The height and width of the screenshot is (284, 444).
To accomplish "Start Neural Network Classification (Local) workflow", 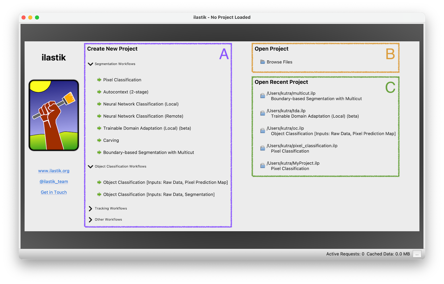I will [x=141, y=104].
